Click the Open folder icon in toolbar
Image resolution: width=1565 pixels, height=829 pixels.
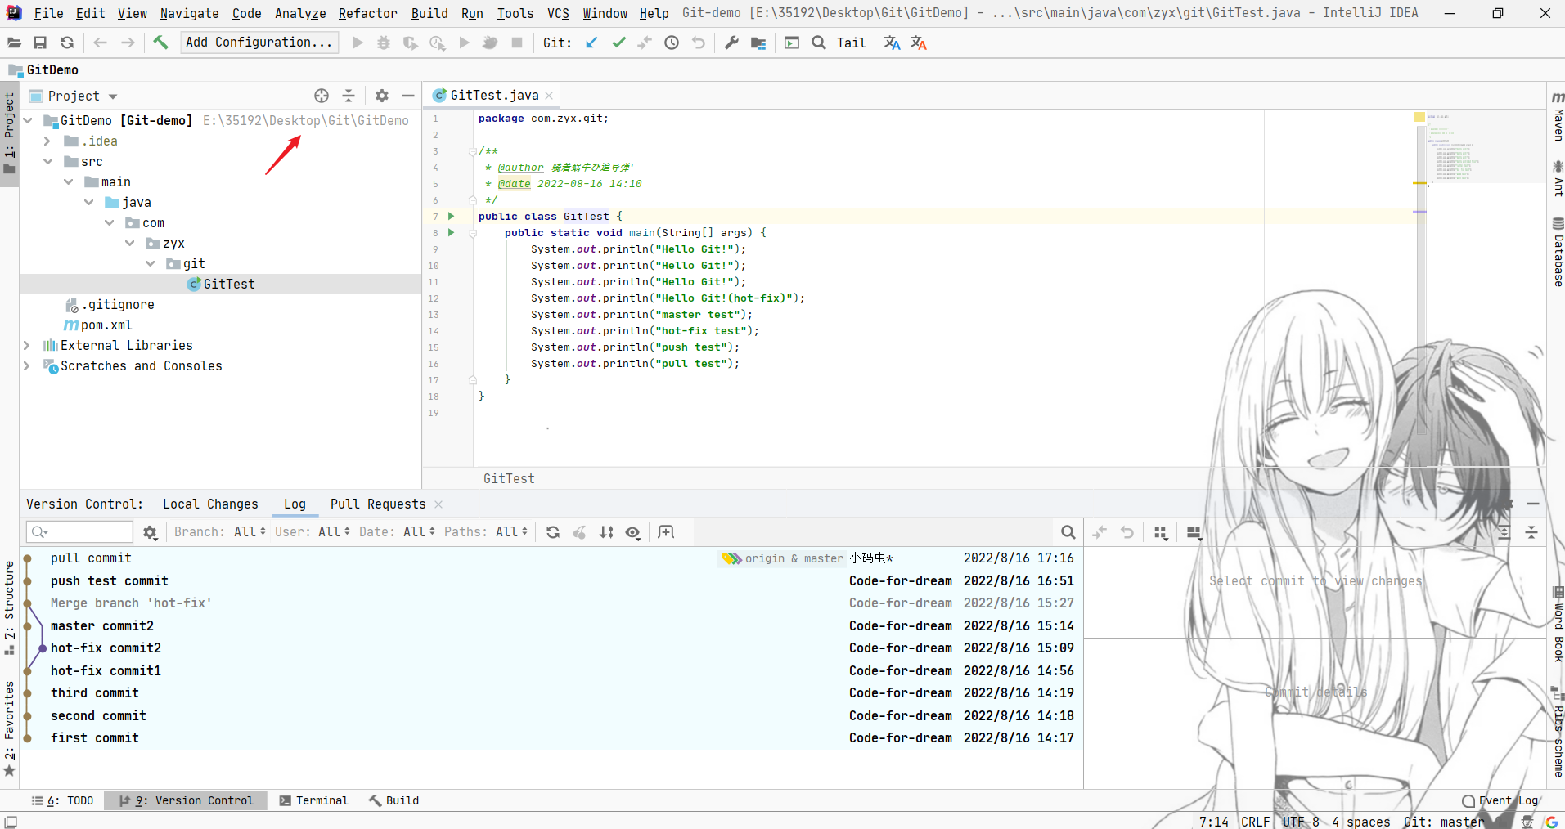[14, 43]
